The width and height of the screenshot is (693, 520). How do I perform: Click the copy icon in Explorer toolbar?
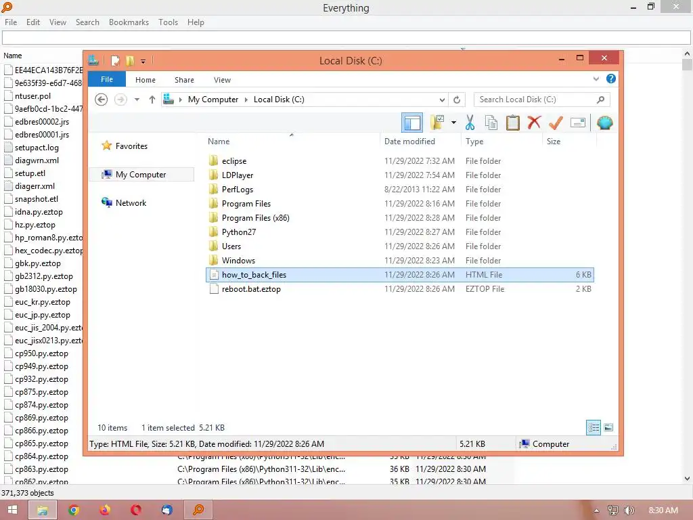point(491,123)
